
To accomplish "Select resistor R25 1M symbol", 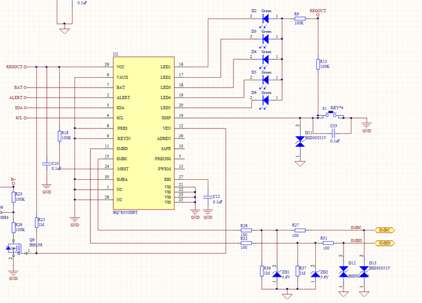I will pos(36,223).
